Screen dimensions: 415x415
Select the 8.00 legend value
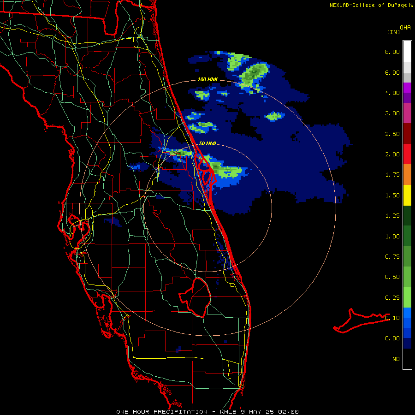coord(392,52)
